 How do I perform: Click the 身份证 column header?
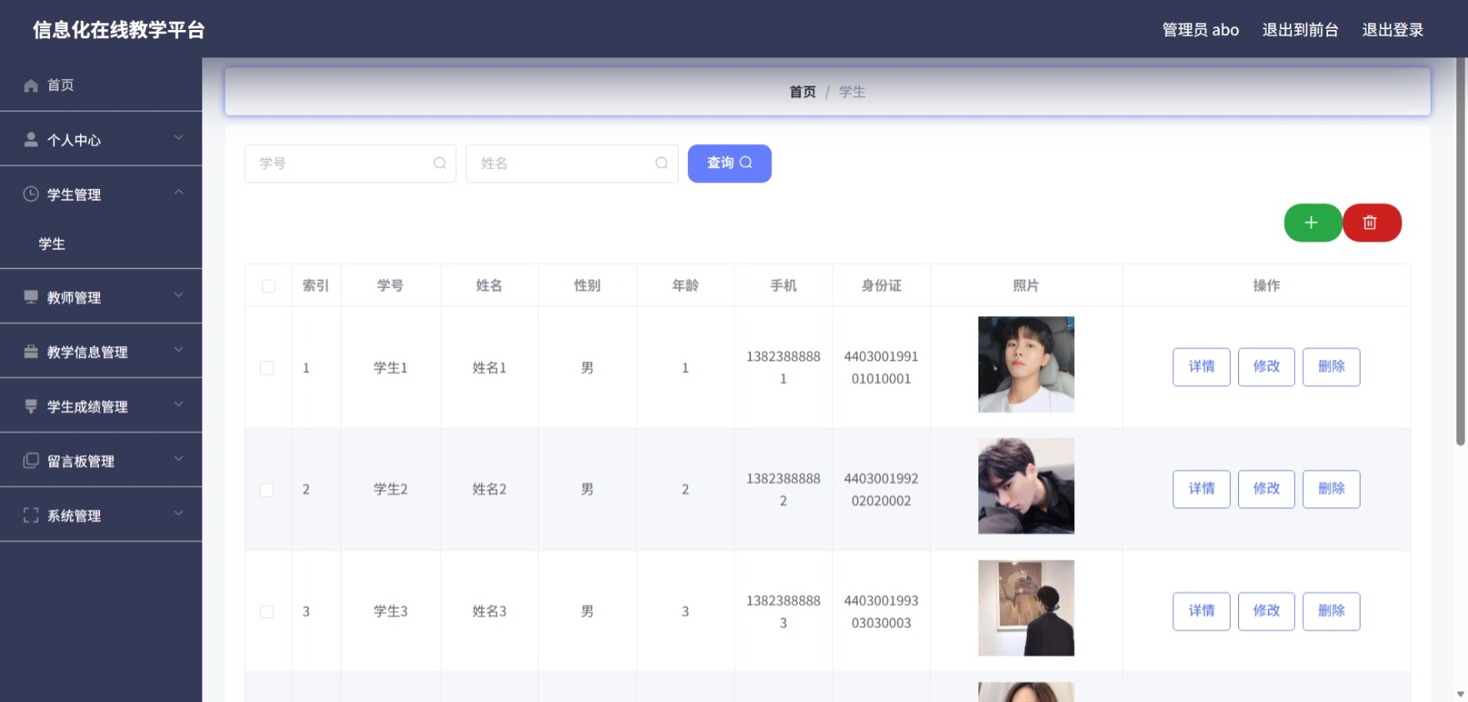pos(881,285)
